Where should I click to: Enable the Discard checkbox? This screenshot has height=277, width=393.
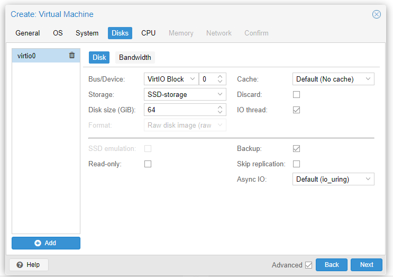pyautogui.click(x=296, y=95)
